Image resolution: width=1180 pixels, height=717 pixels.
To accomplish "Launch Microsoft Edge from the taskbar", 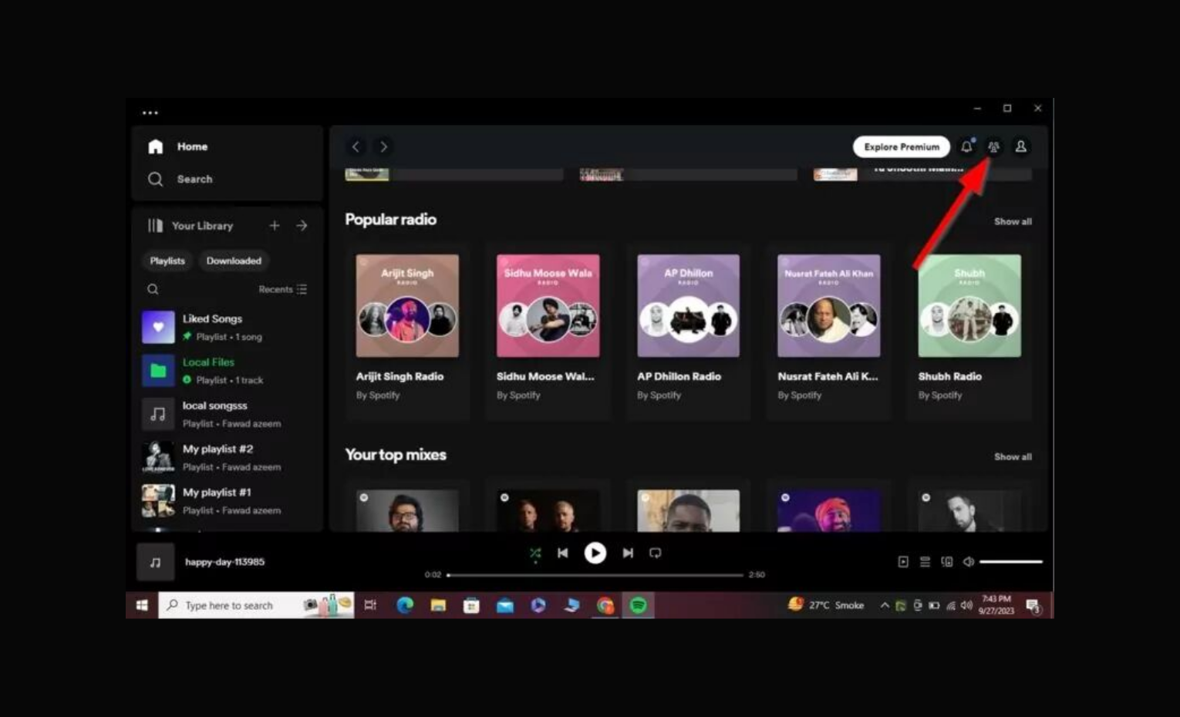I will [405, 605].
